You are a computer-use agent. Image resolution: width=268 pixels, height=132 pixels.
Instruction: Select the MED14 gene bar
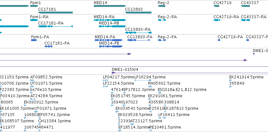[110, 6]
